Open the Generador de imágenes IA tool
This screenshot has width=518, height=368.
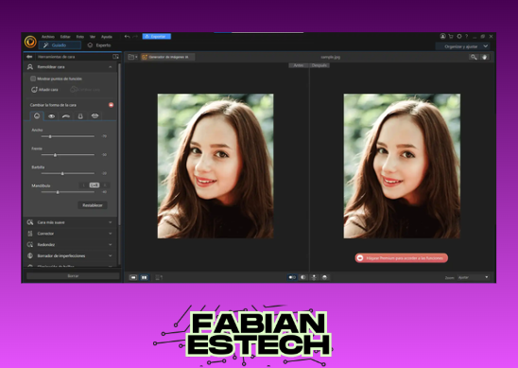(x=167, y=57)
